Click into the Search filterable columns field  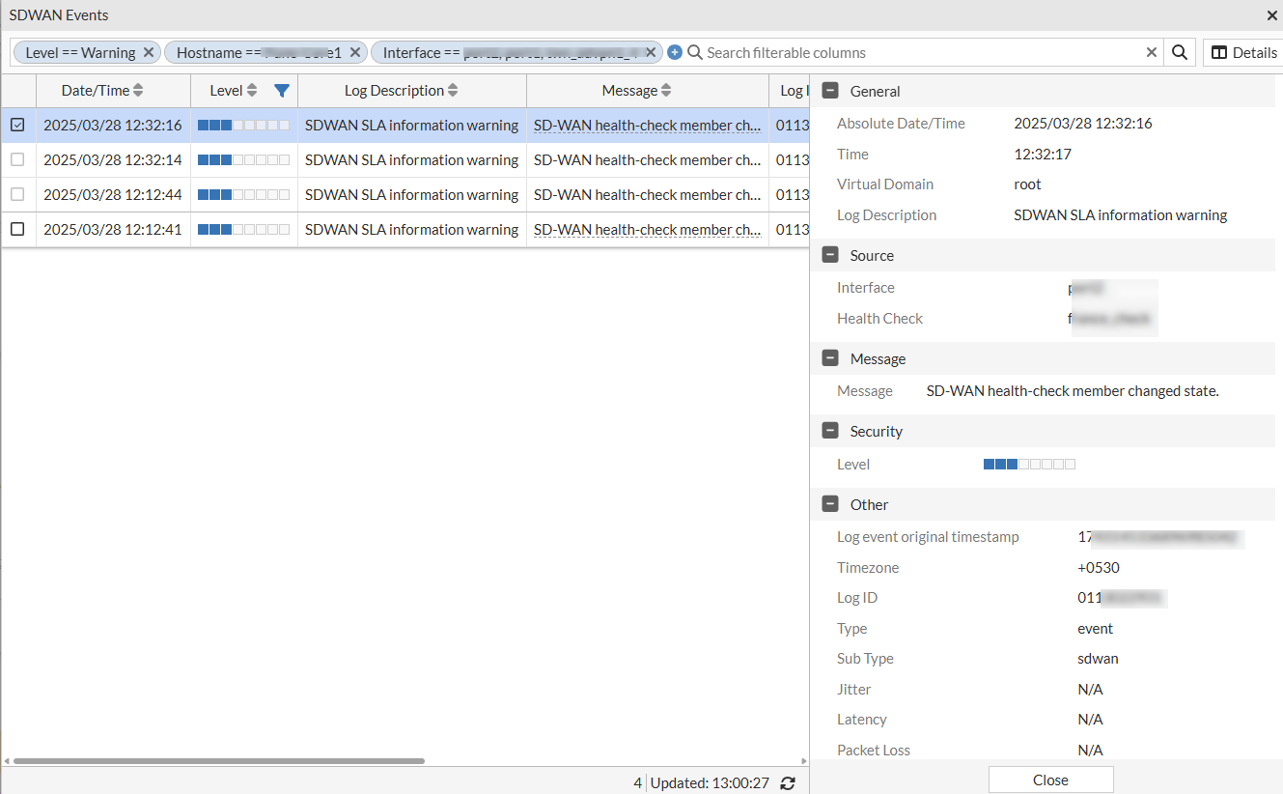[x=922, y=52]
